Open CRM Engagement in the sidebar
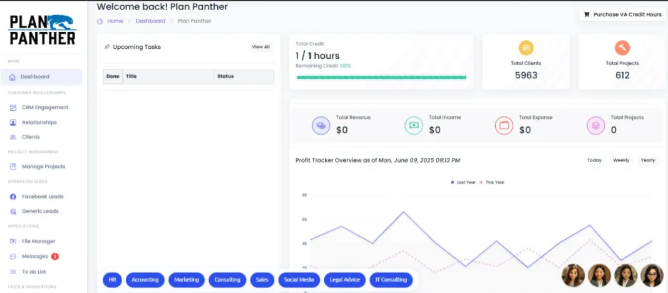 tap(44, 107)
